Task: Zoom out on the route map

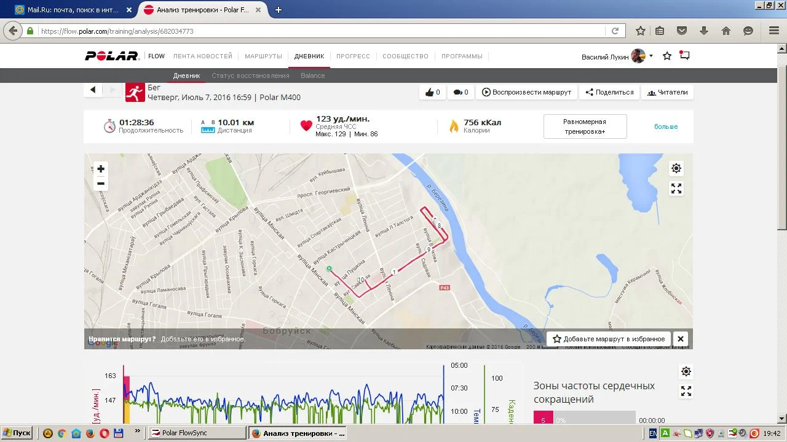Action: (x=101, y=184)
